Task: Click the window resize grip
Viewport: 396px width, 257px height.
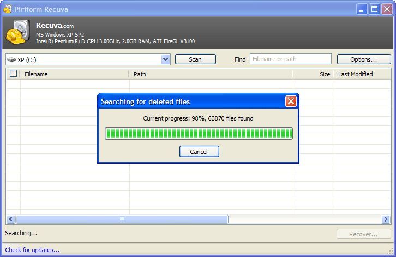Action: [390, 251]
